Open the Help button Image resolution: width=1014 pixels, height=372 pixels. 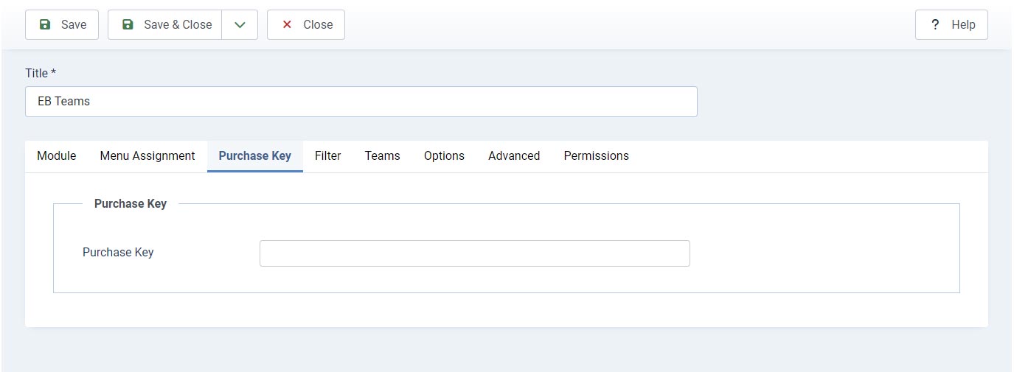(951, 24)
